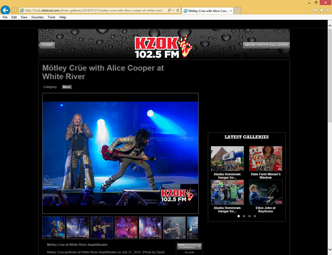Open second thumbnail with white stage lights
The width and height of the screenshot is (332, 255).
[78, 228]
